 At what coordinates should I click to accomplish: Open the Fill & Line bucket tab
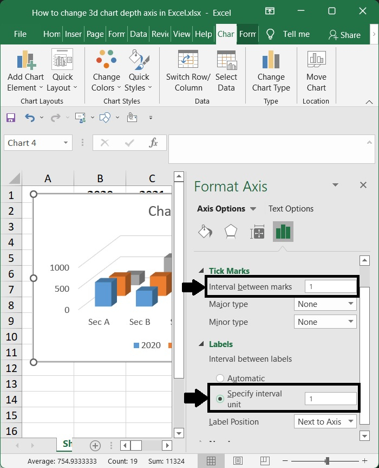(x=205, y=232)
